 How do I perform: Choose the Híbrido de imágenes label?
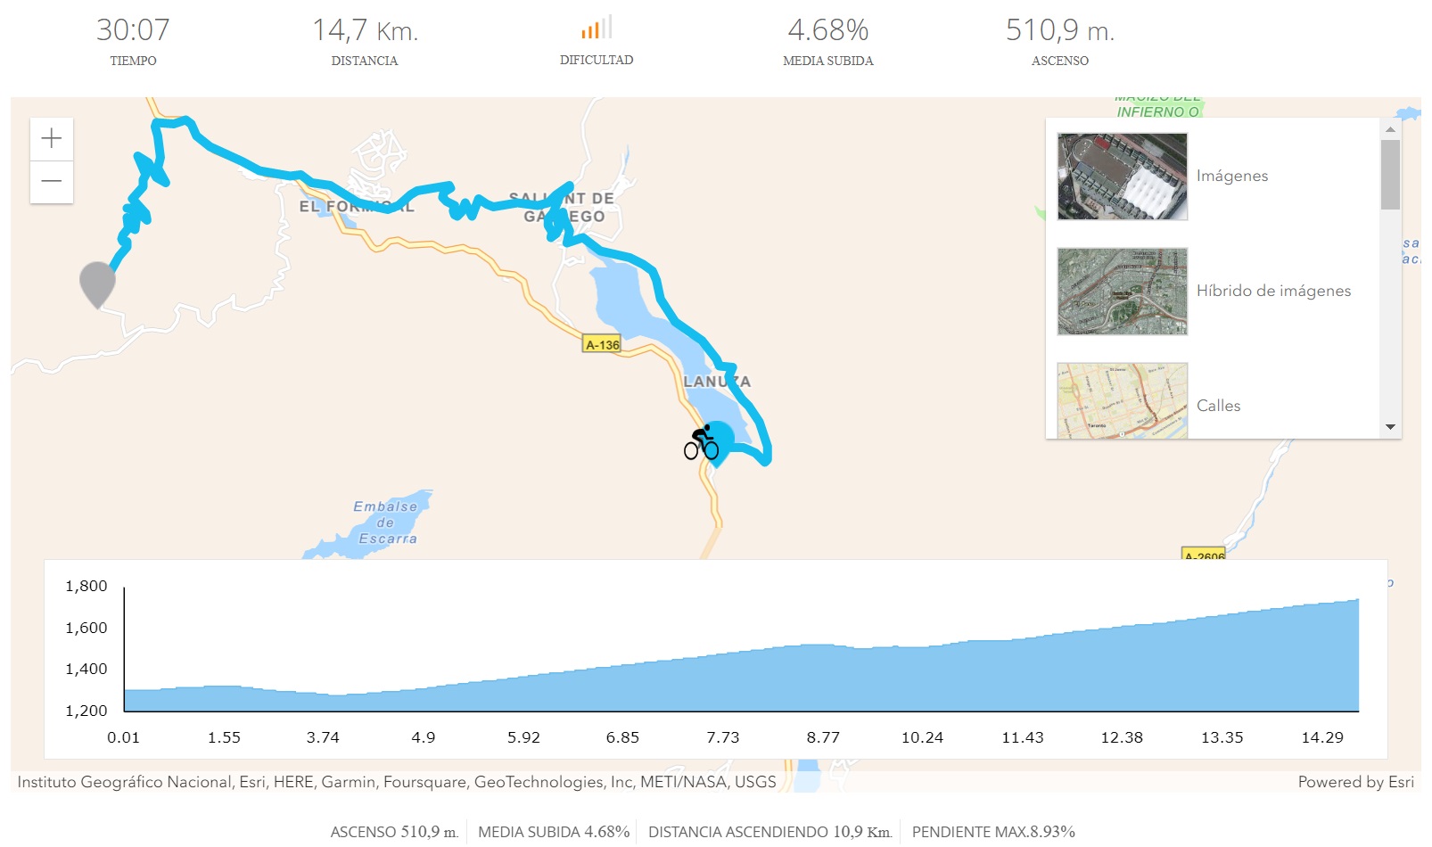1273,292
